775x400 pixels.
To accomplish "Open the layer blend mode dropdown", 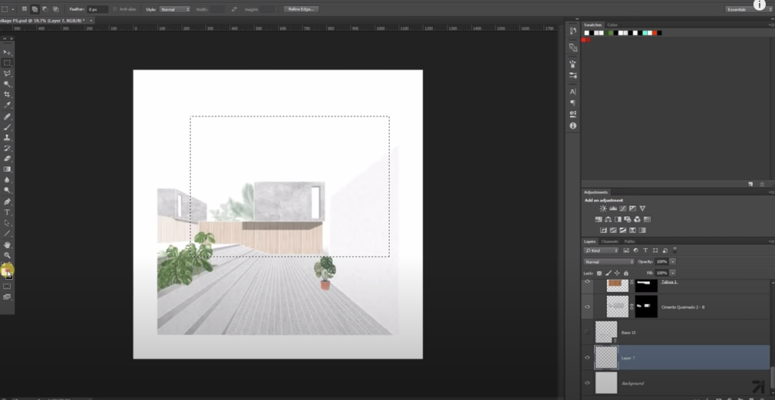I will 608,262.
